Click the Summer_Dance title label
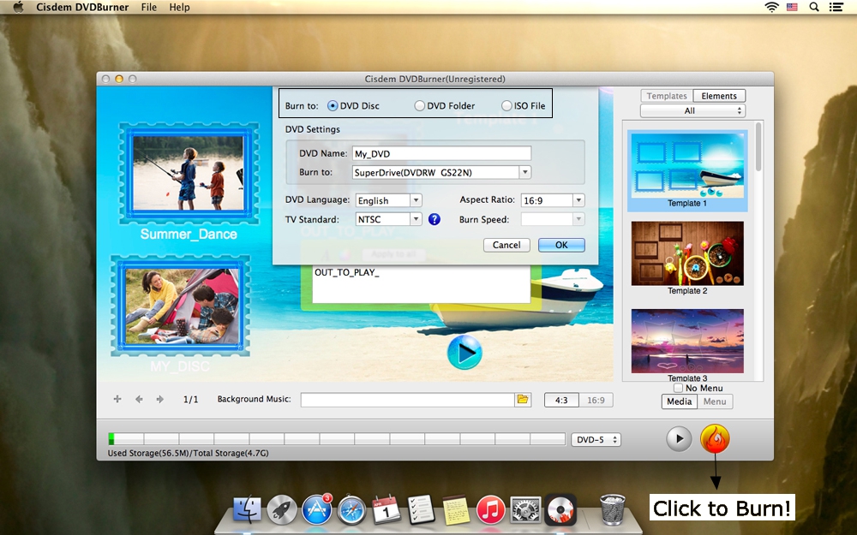The height and width of the screenshot is (535, 857). (189, 235)
